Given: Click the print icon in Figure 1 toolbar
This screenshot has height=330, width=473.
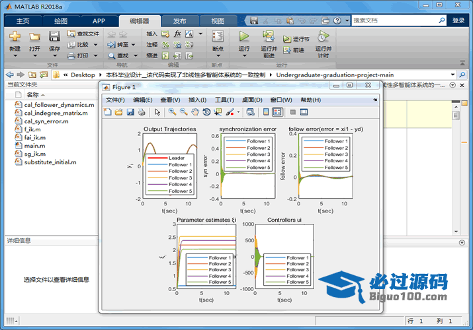Looking at the screenshot, I should coord(141,112).
